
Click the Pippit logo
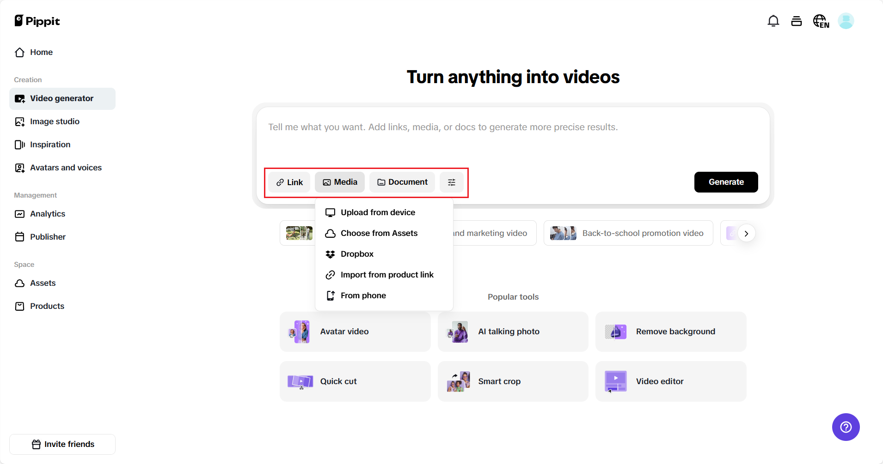pos(37,21)
